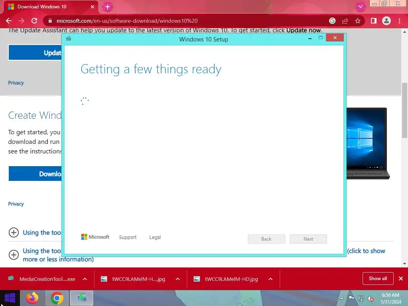
Task: Click Show all downloads button
Action: (x=378, y=279)
